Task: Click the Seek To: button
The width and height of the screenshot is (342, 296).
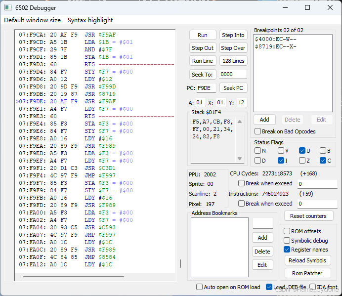Action: click(x=203, y=75)
